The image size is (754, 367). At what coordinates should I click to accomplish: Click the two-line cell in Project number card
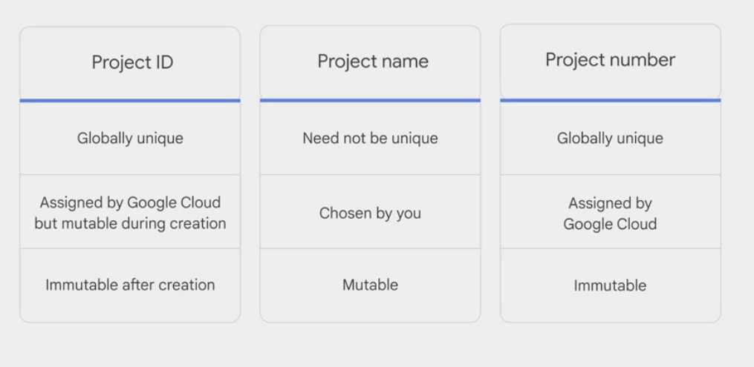(610, 214)
